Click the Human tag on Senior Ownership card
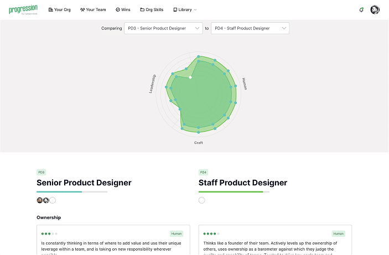This screenshot has width=389, height=255. pyautogui.click(x=176, y=233)
